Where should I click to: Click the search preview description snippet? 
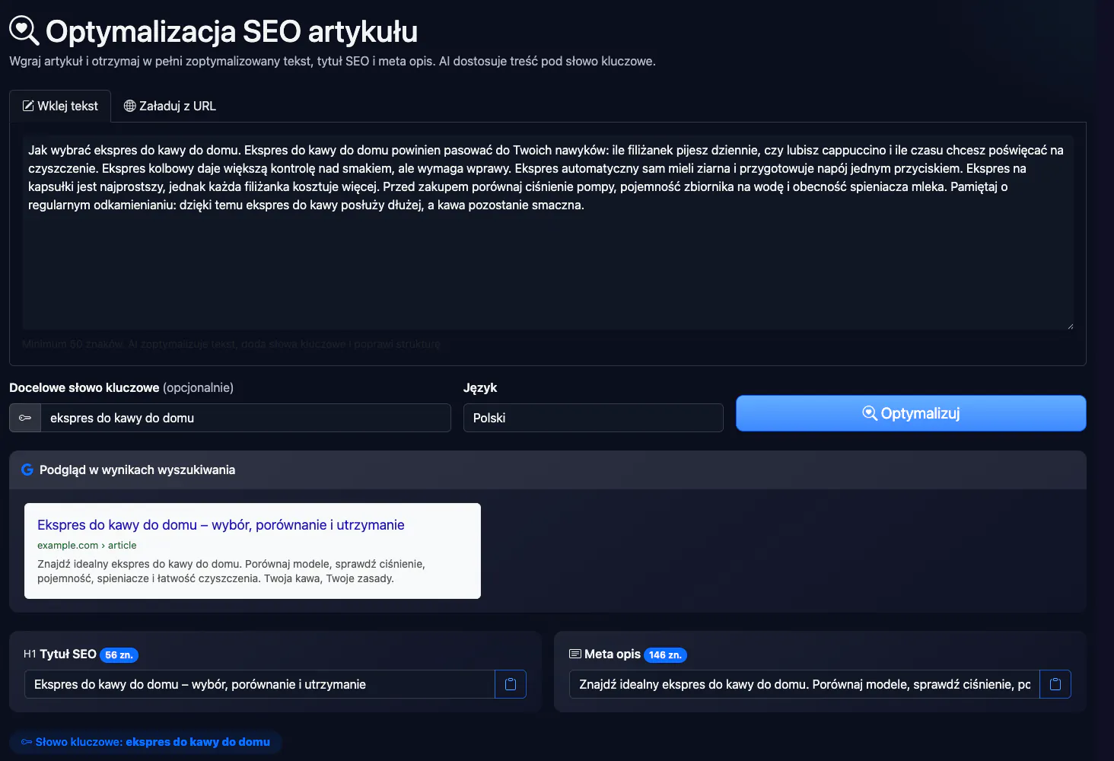[x=231, y=571]
